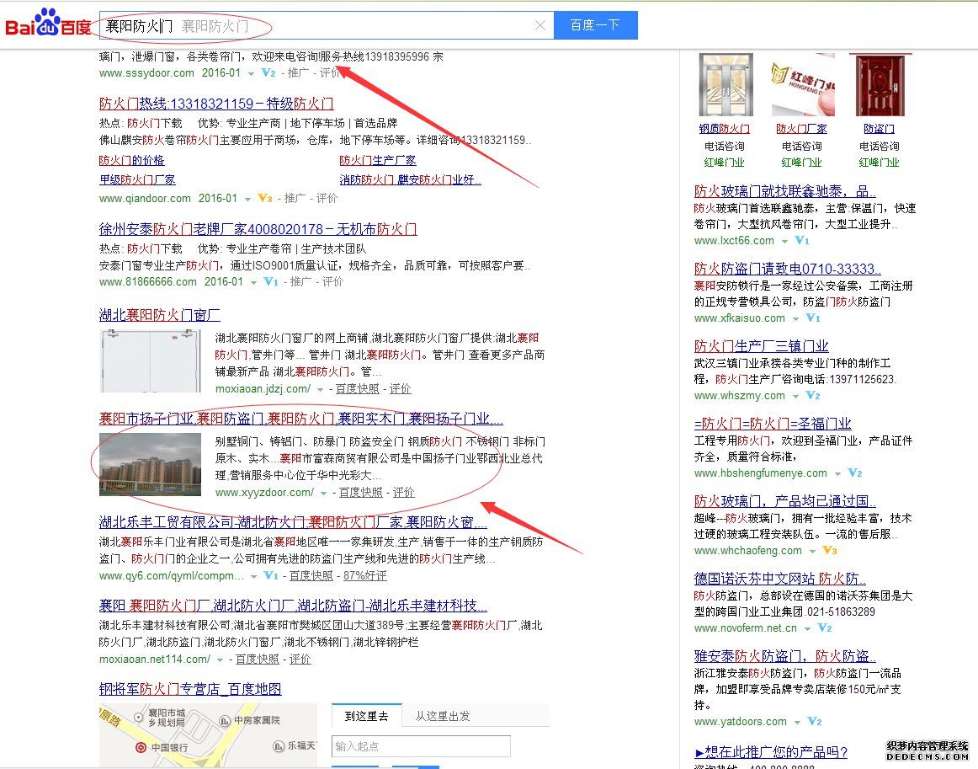Open the 防火门的价格 sublink
This screenshot has width=978, height=769.
coord(131,160)
